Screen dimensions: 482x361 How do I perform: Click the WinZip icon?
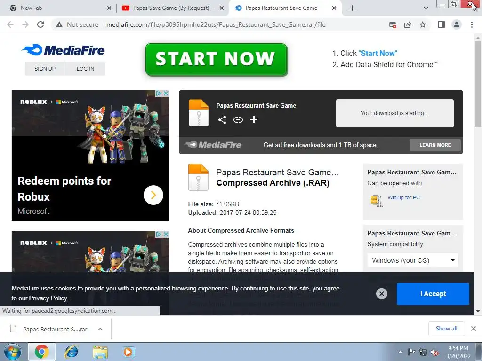pyautogui.click(x=377, y=200)
